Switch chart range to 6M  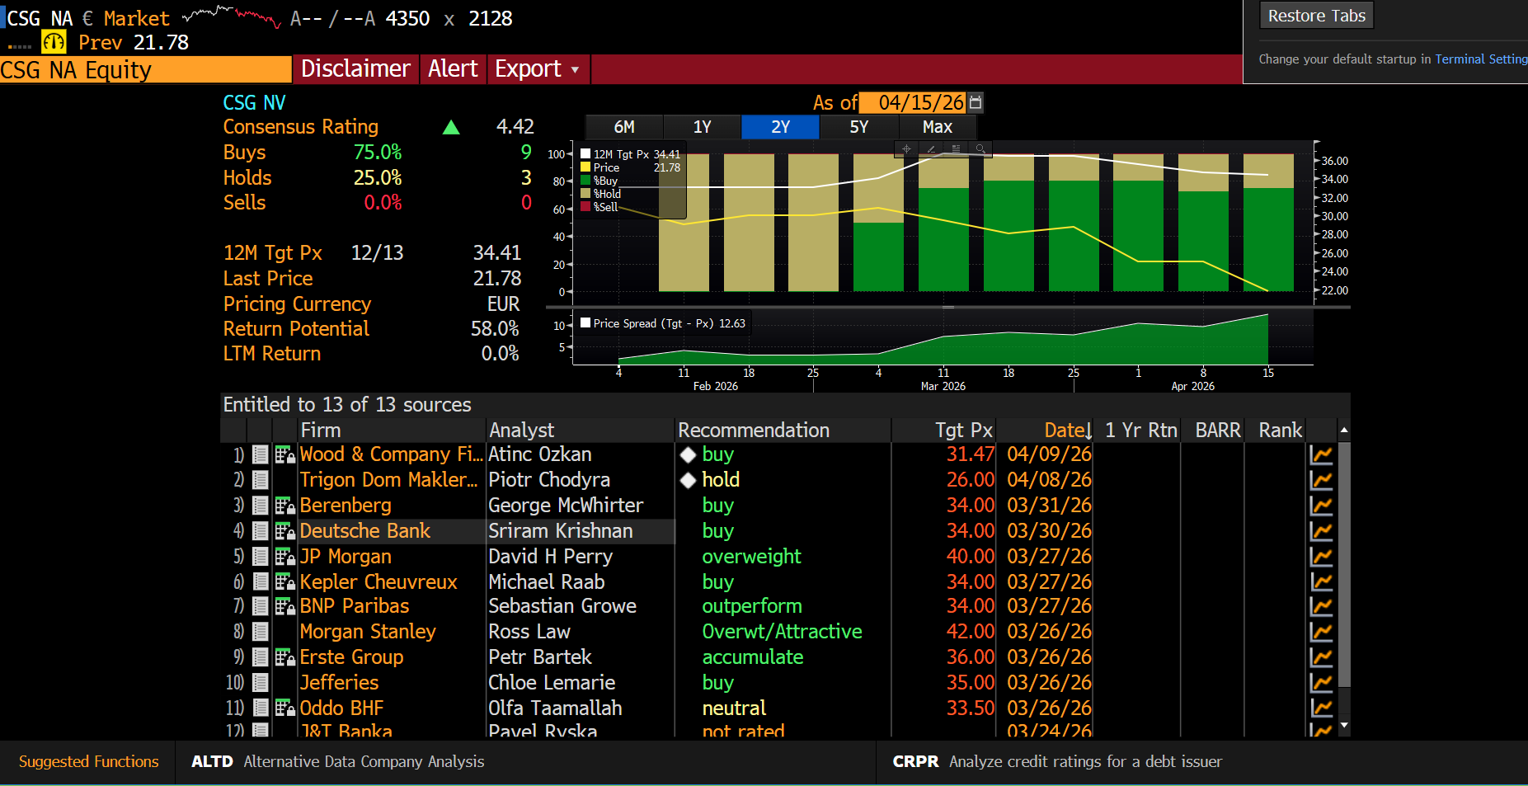tap(624, 127)
